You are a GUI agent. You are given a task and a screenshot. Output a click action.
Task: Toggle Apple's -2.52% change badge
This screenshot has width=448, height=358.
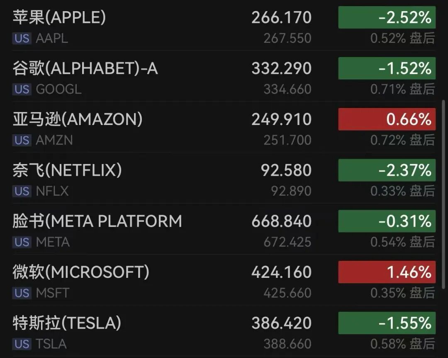(387, 17)
